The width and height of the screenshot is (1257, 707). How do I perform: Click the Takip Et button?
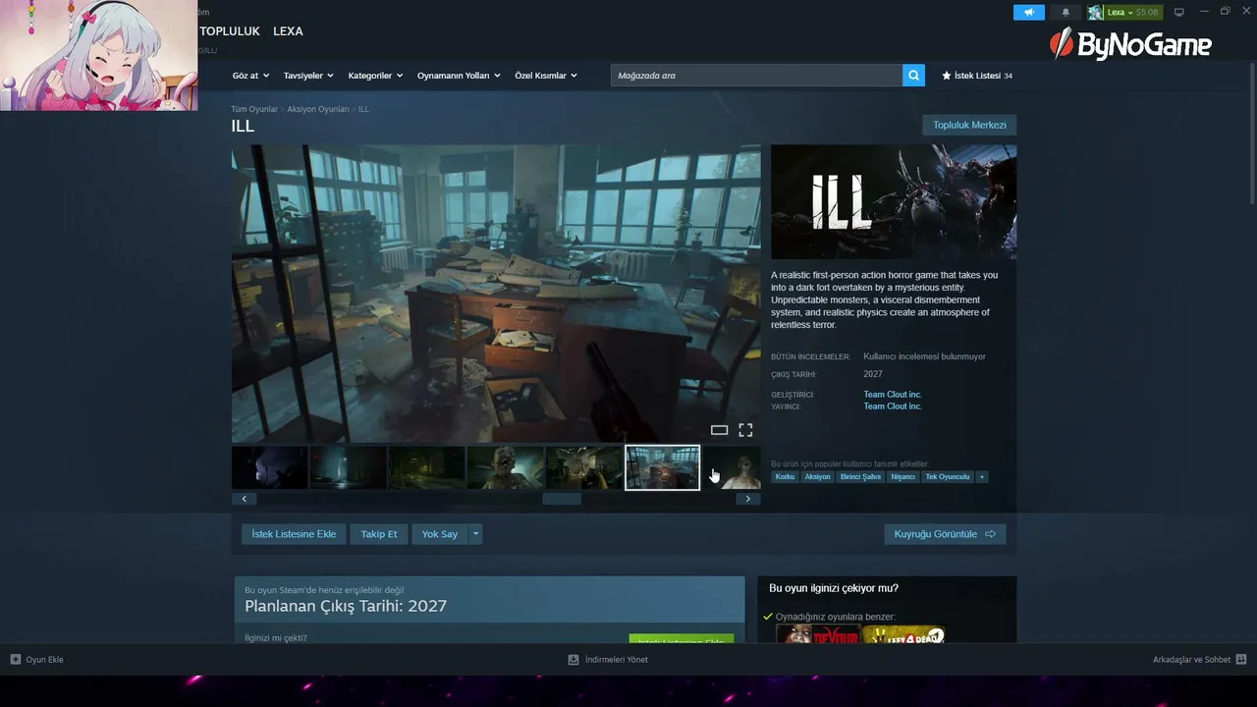pos(379,534)
